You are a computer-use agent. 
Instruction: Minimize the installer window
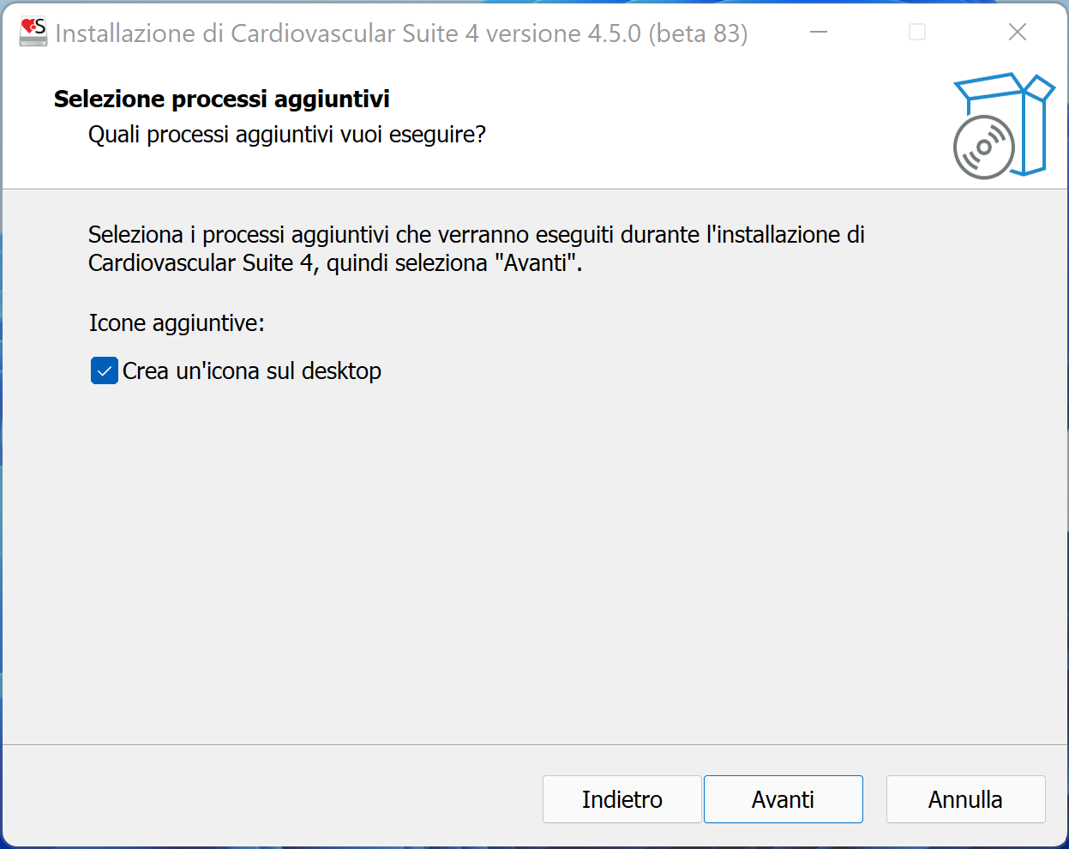(819, 33)
